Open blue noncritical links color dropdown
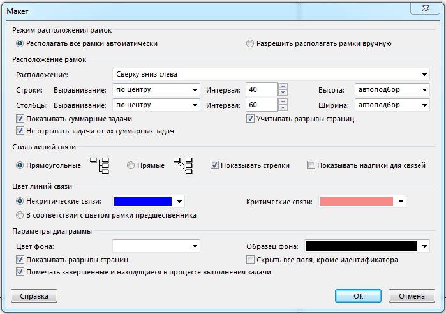 [149, 202]
